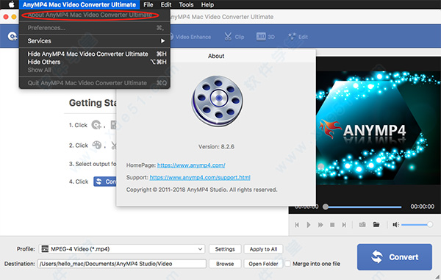Click the ANYMP4 preview video

[379, 128]
